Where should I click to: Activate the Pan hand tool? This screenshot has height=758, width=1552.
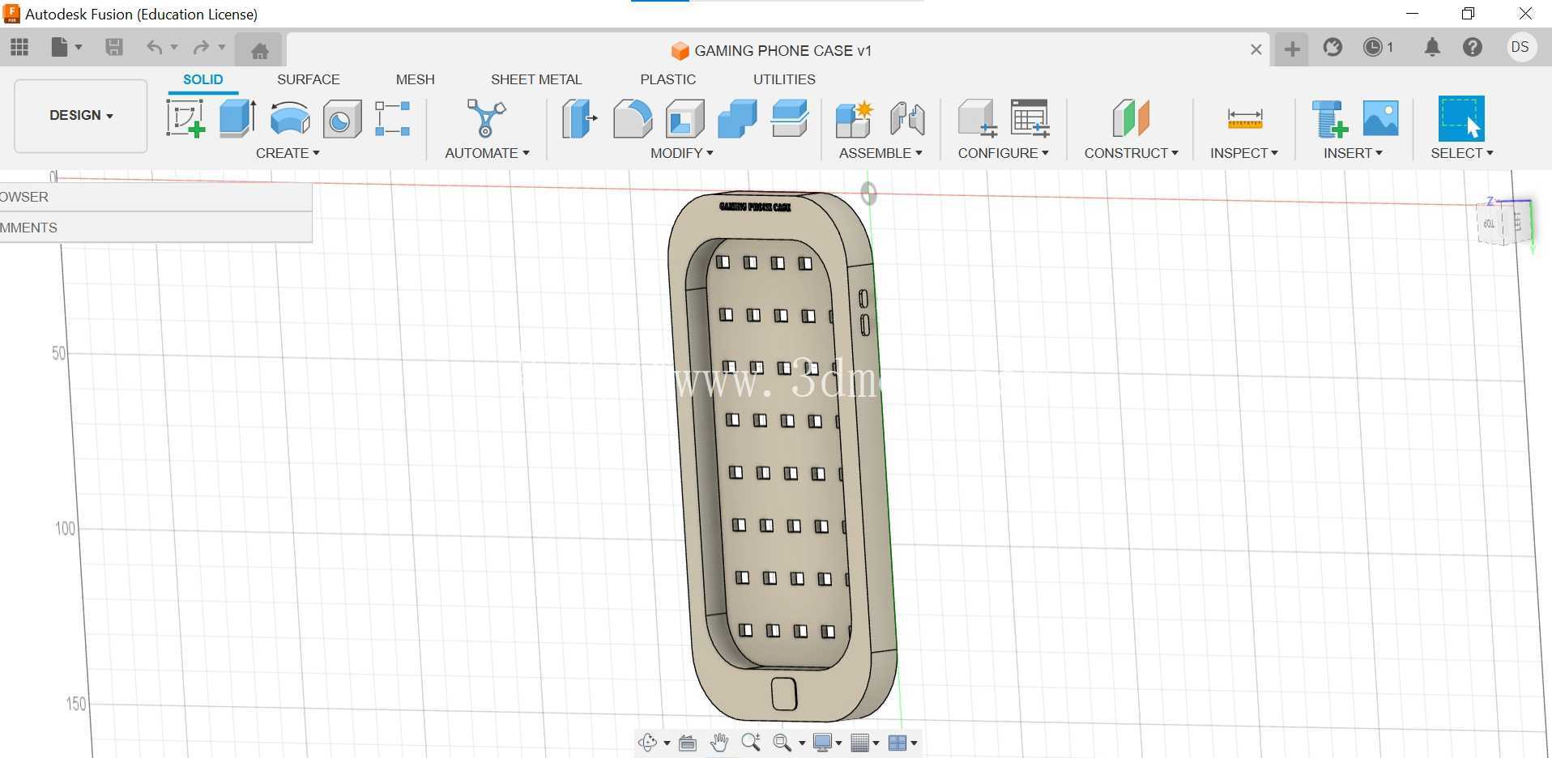[x=719, y=743]
